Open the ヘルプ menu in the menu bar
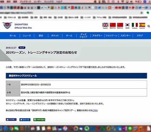 tap(59, 2)
